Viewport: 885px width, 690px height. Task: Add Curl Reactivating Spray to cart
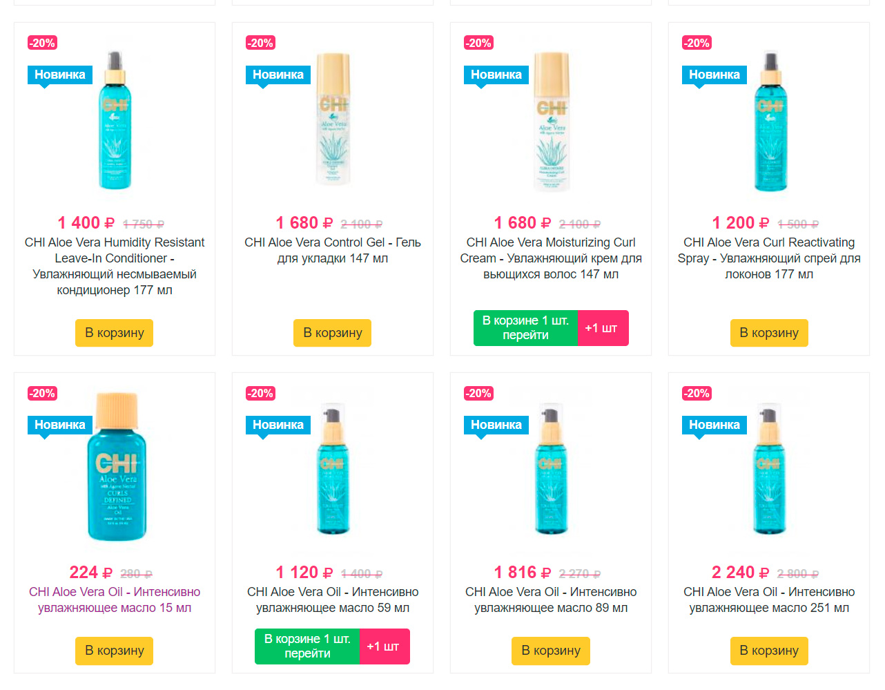coord(769,333)
